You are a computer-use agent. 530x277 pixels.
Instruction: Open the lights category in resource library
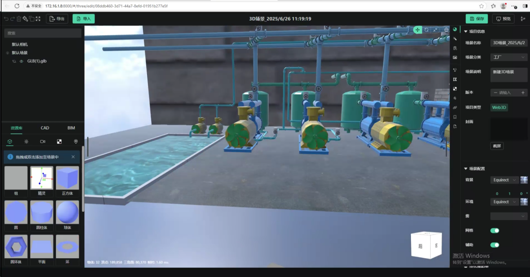point(26,142)
